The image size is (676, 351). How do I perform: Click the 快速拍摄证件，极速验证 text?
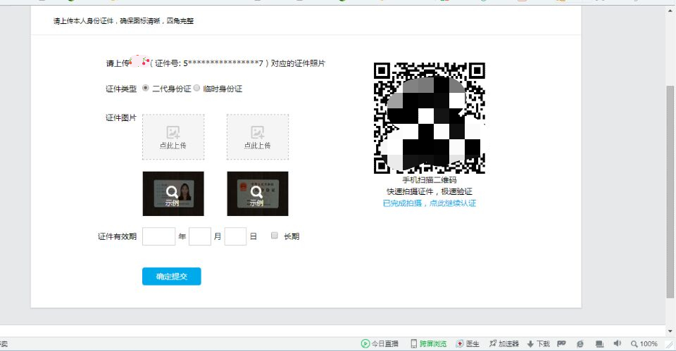click(430, 191)
